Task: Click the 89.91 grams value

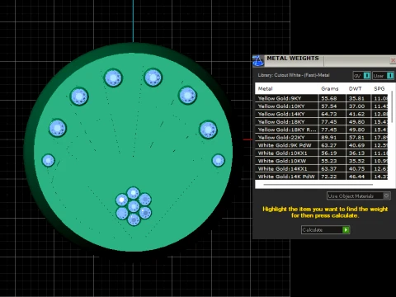Action: (329, 137)
